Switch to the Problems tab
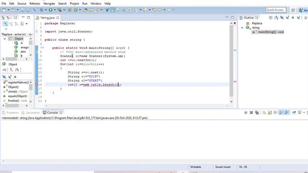 (11, 112)
